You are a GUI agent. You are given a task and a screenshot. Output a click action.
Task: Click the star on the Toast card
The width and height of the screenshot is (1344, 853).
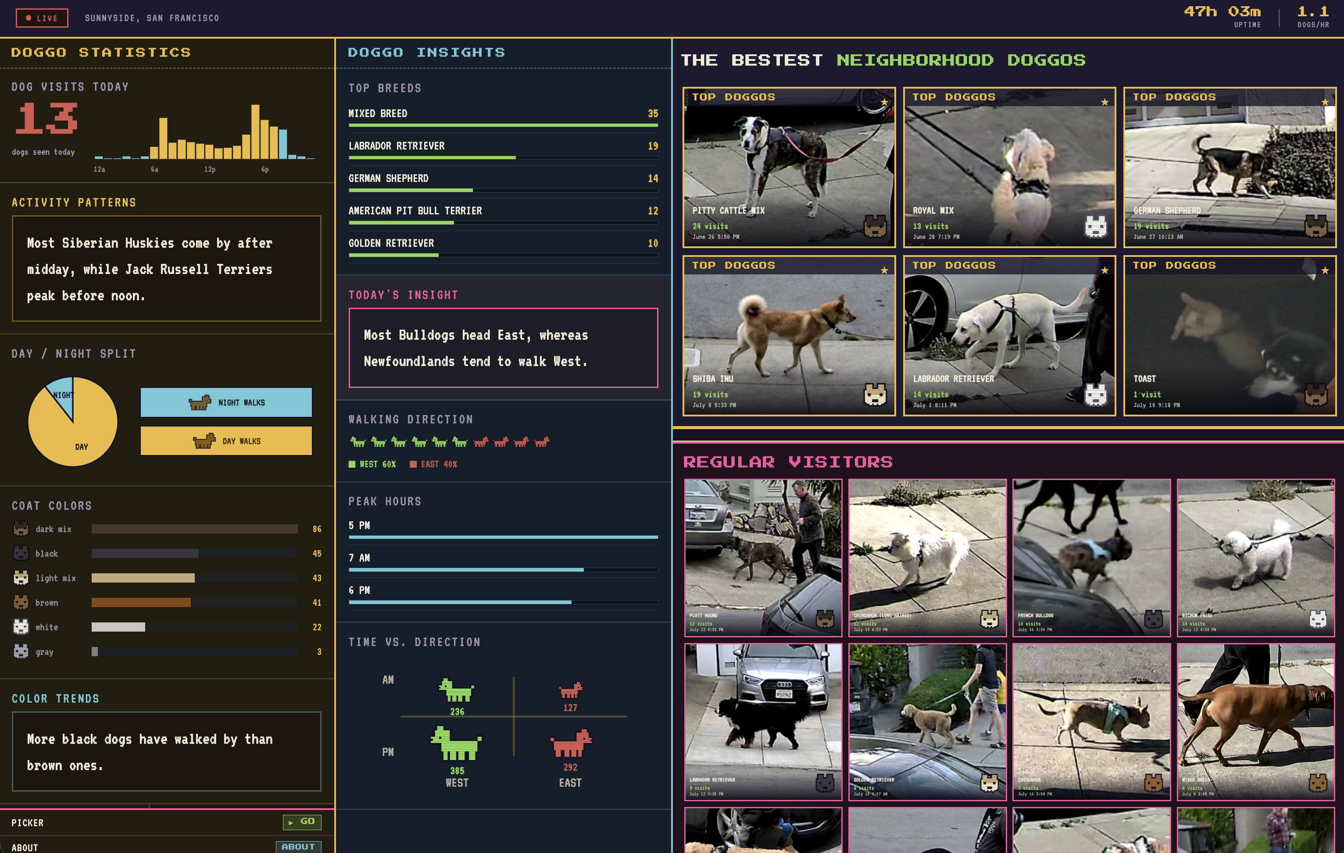click(1325, 270)
